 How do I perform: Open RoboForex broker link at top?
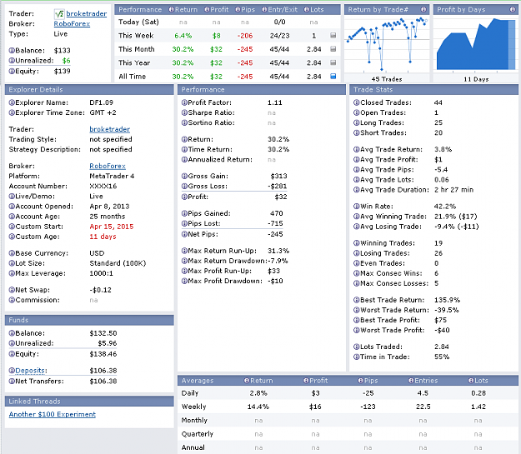(72, 23)
